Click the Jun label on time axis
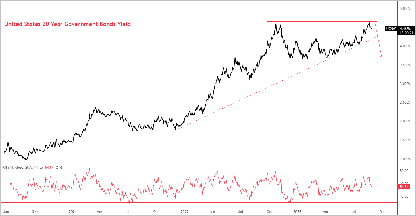Screen dimensions: 416x216 6,212
